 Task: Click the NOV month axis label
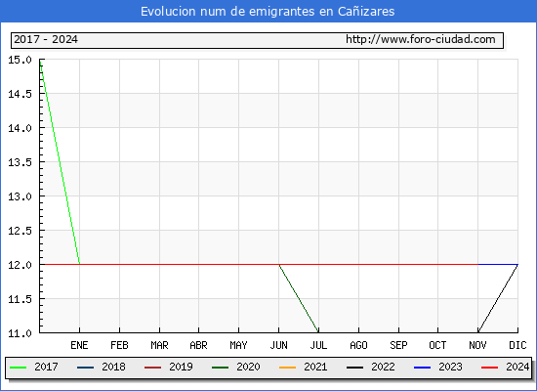(477, 345)
